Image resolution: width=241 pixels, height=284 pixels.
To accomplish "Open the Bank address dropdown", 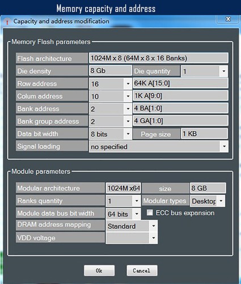I will [x=128, y=108].
